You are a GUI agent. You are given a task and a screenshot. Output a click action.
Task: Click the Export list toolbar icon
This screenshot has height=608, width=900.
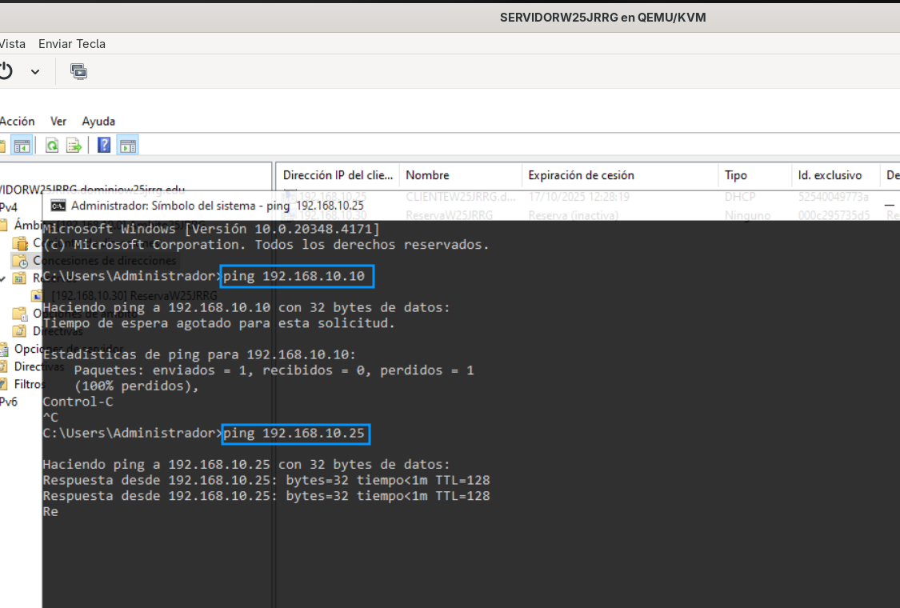(x=74, y=146)
